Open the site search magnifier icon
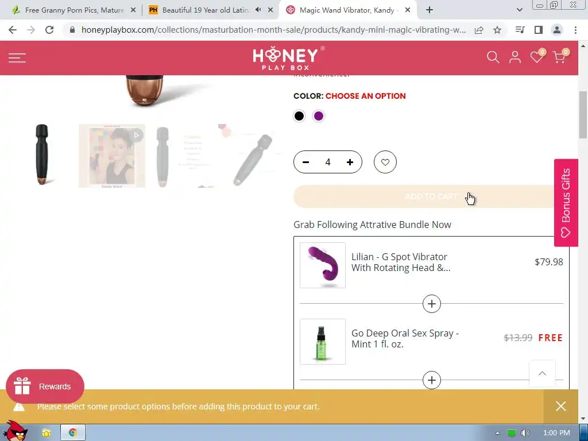The width and height of the screenshot is (588, 441). [493, 57]
